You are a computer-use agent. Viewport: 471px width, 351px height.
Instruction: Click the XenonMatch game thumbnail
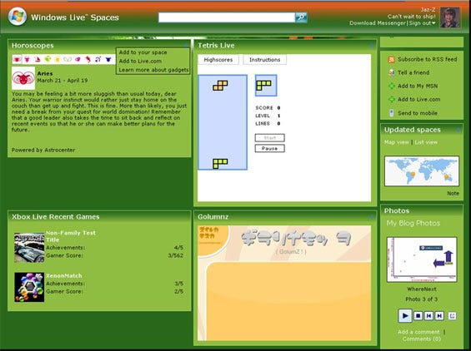tap(29, 287)
